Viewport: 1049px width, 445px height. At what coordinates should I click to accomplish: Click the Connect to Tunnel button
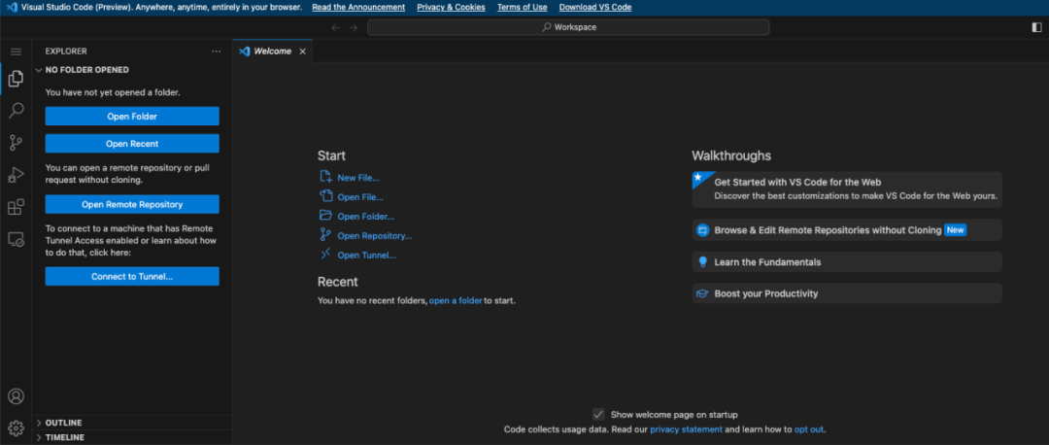point(132,276)
